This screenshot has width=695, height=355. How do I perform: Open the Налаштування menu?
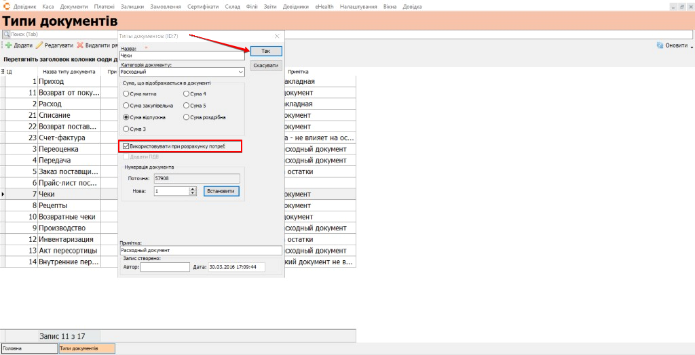358,7
